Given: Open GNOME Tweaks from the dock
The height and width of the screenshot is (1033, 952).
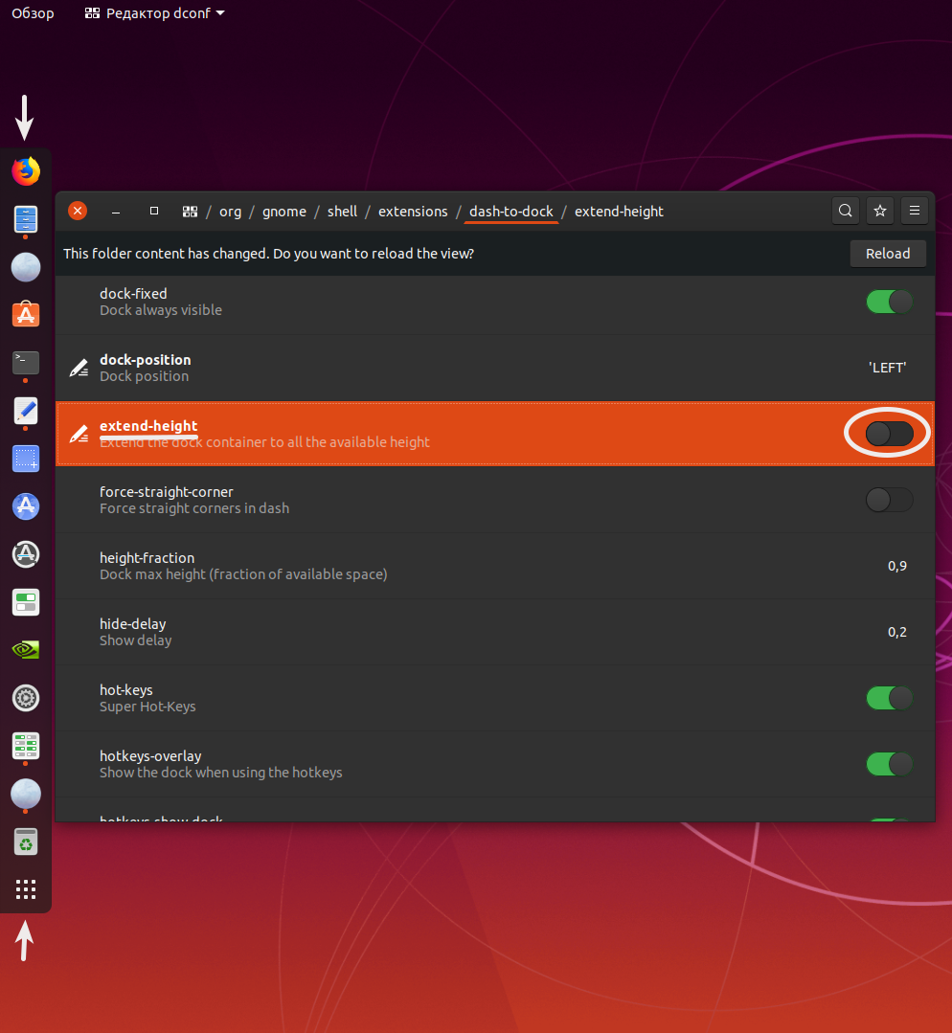Looking at the screenshot, I should coord(26,602).
